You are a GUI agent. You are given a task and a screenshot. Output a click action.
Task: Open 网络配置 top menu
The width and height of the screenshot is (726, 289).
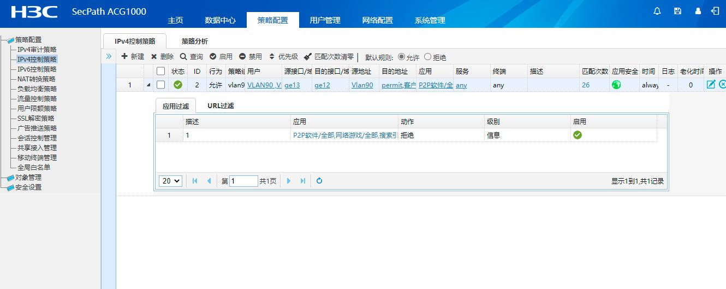pos(377,20)
